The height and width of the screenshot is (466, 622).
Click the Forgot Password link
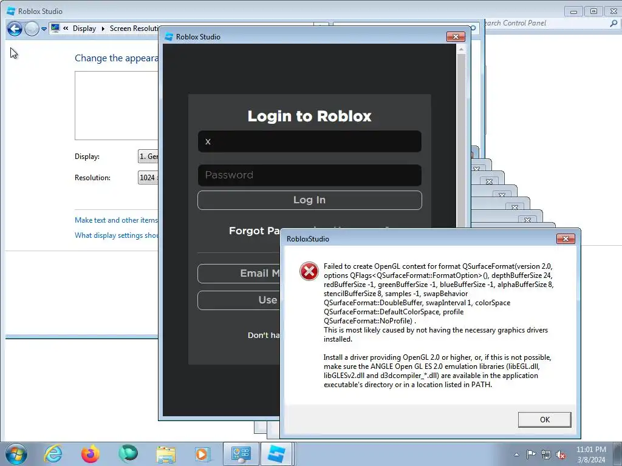click(x=255, y=231)
